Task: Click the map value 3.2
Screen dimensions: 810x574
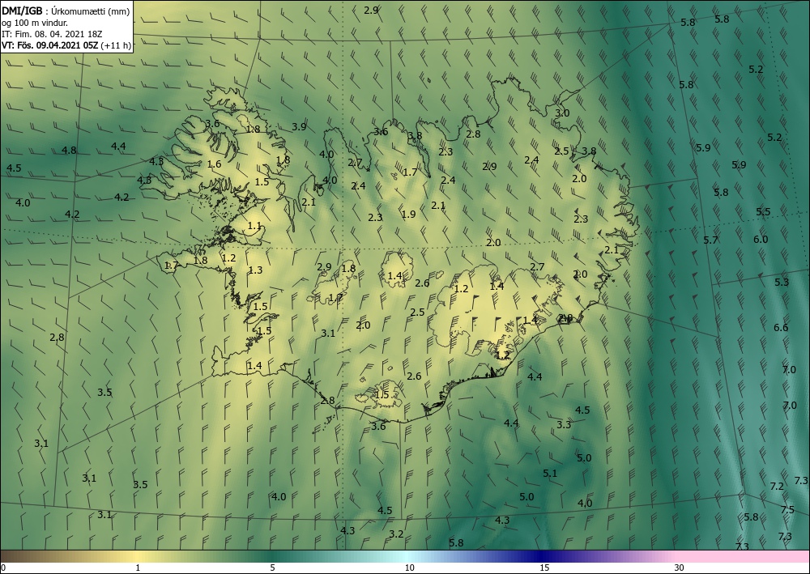Action: (x=396, y=534)
